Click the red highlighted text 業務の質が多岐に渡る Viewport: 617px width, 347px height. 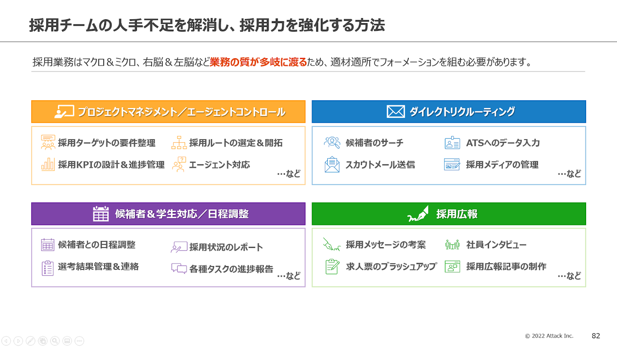coord(258,62)
